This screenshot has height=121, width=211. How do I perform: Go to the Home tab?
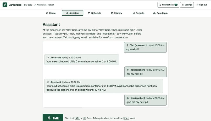tap(51, 13)
